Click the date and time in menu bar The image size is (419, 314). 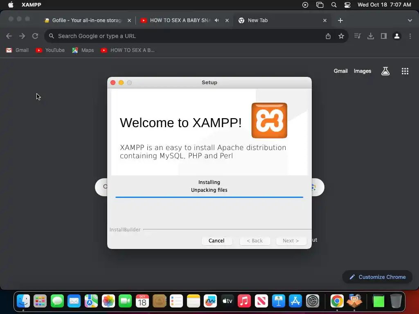click(x=384, y=5)
